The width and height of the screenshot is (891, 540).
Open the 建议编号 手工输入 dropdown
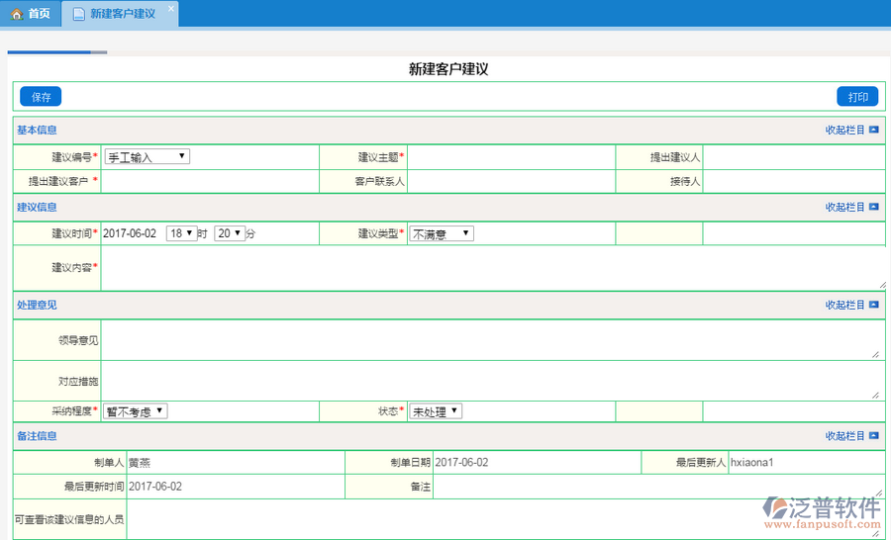[147, 156]
